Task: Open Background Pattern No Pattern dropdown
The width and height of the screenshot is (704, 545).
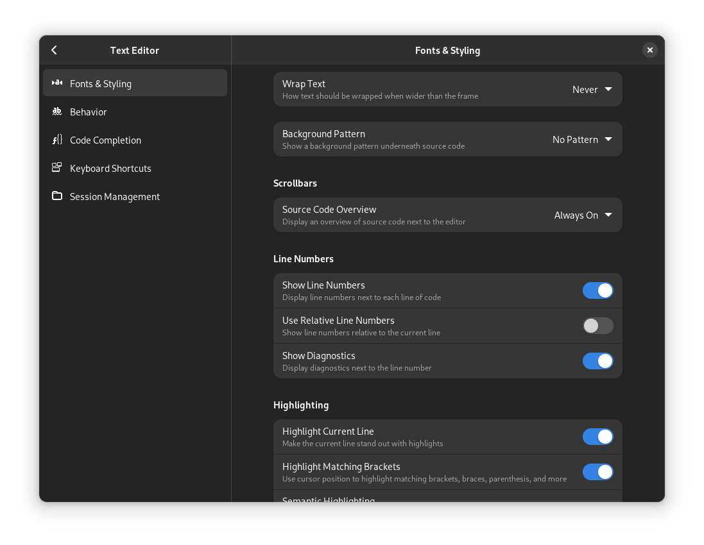Action: pos(582,140)
